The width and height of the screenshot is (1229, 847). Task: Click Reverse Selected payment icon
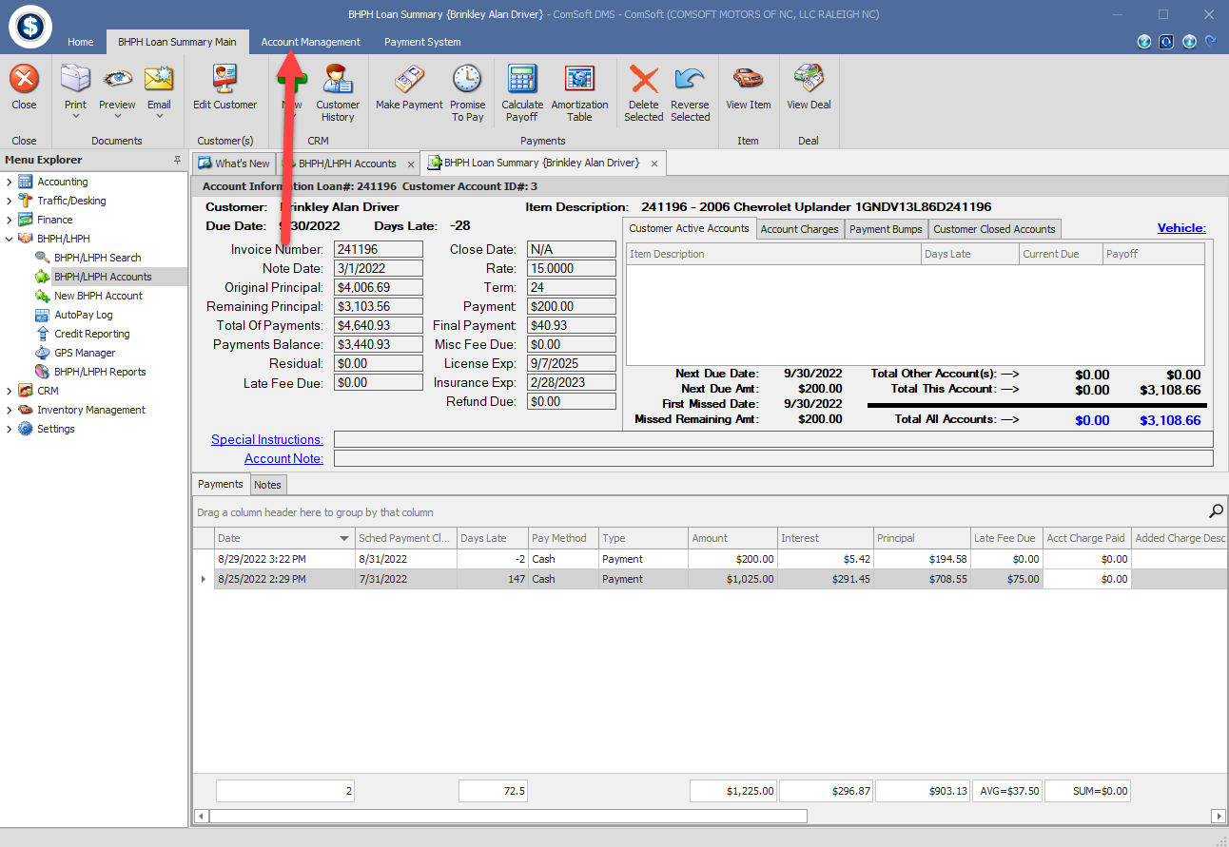690,80
